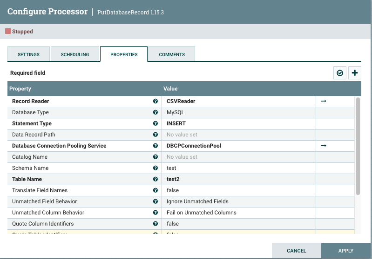Click help icon for Translate Field Names

click(x=156, y=190)
